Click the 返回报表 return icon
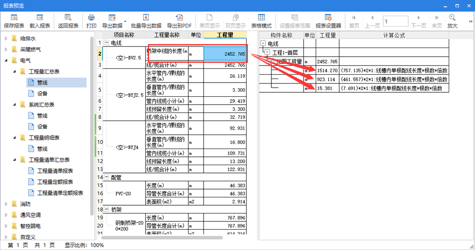This screenshot has height=250, width=475. (68, 21)
